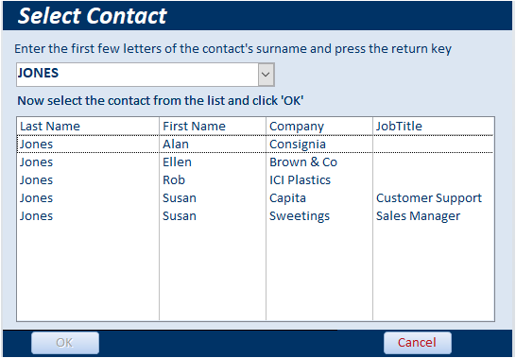Click the Sweetings company cell
The width and height of the screenshot is (516, 358).
[x=300, y=216]
